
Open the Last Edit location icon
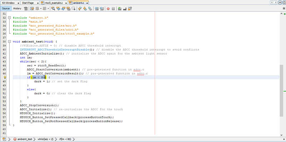click(x=32, y=9)
